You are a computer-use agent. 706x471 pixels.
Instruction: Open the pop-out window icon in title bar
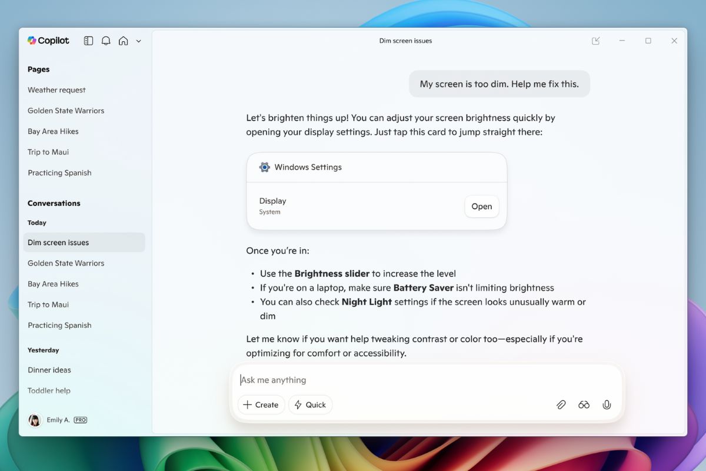tap(596, 41)
